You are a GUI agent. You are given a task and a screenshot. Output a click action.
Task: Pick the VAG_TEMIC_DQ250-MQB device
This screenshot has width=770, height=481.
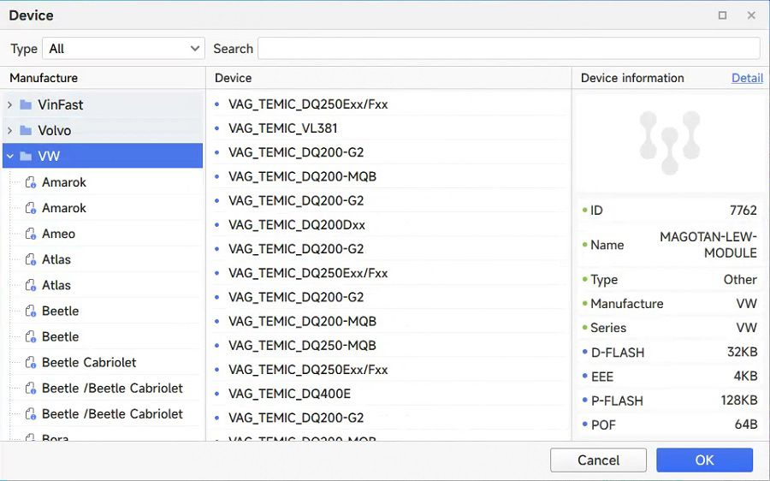tap(302, 346)
